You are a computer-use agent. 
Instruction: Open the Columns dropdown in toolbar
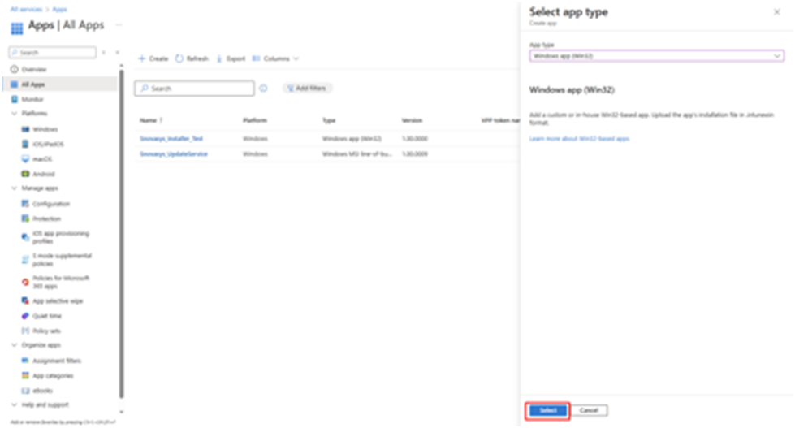pos(275,58)
